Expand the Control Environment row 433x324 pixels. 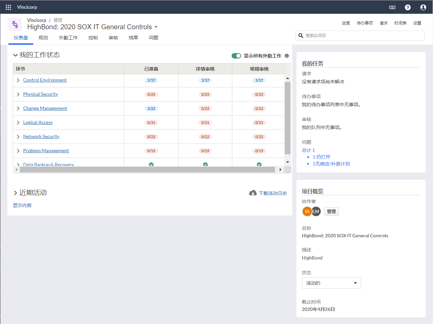pyautogui.click(x=18, y=80)
